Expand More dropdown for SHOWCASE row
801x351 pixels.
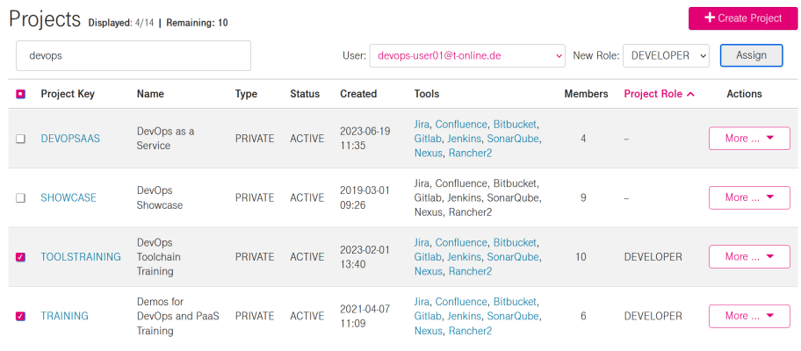click(749, 197)
